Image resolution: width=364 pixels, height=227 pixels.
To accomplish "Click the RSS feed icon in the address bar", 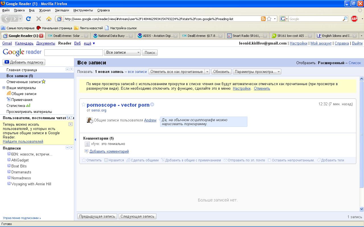I will click(263, 19).
